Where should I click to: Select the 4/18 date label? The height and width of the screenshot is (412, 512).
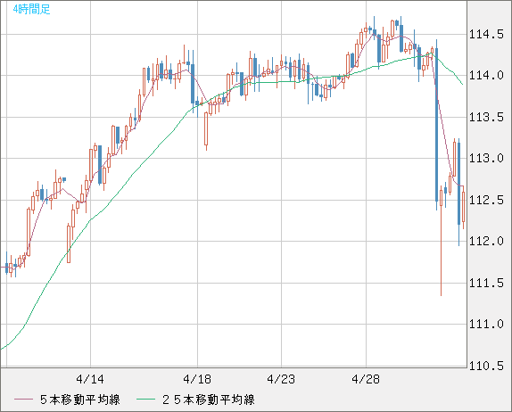point(197,379)
